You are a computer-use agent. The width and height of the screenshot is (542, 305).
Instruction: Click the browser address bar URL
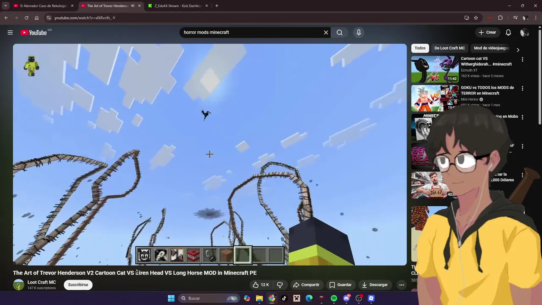85,18
